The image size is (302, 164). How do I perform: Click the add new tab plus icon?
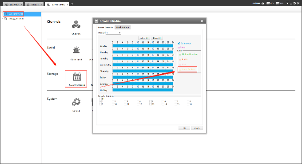point(72,4)
